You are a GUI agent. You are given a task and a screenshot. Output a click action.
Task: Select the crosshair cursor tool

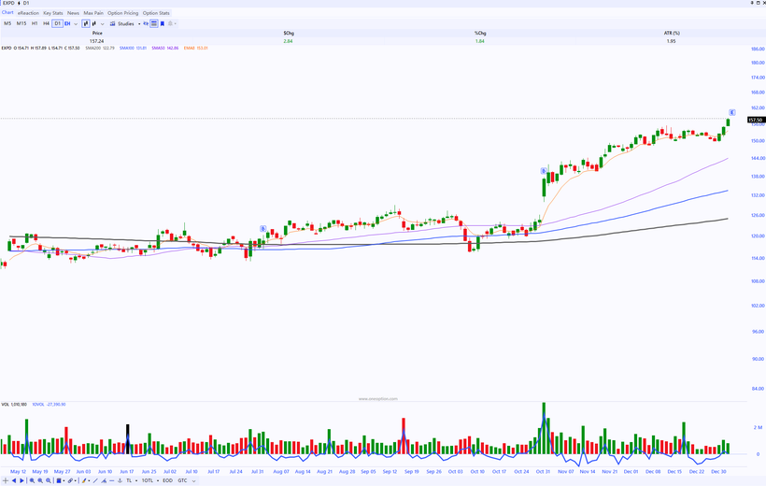click(x=6, y=480)
